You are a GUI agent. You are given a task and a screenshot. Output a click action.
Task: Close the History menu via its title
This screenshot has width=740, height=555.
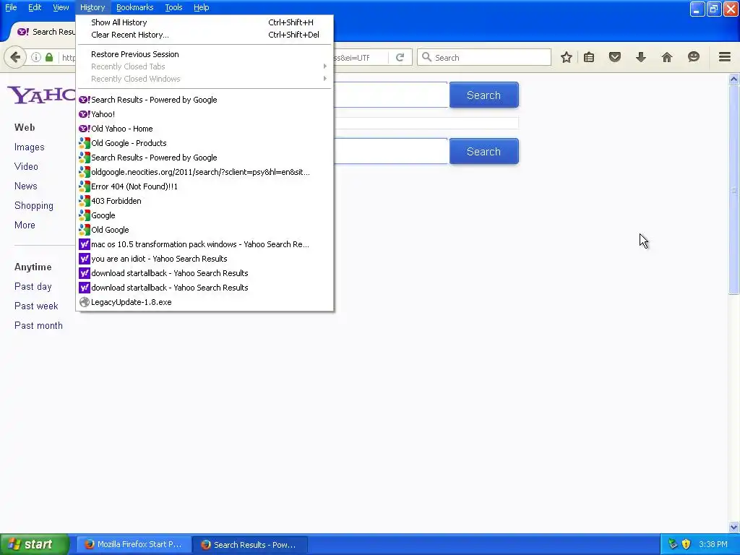point(92,7)
